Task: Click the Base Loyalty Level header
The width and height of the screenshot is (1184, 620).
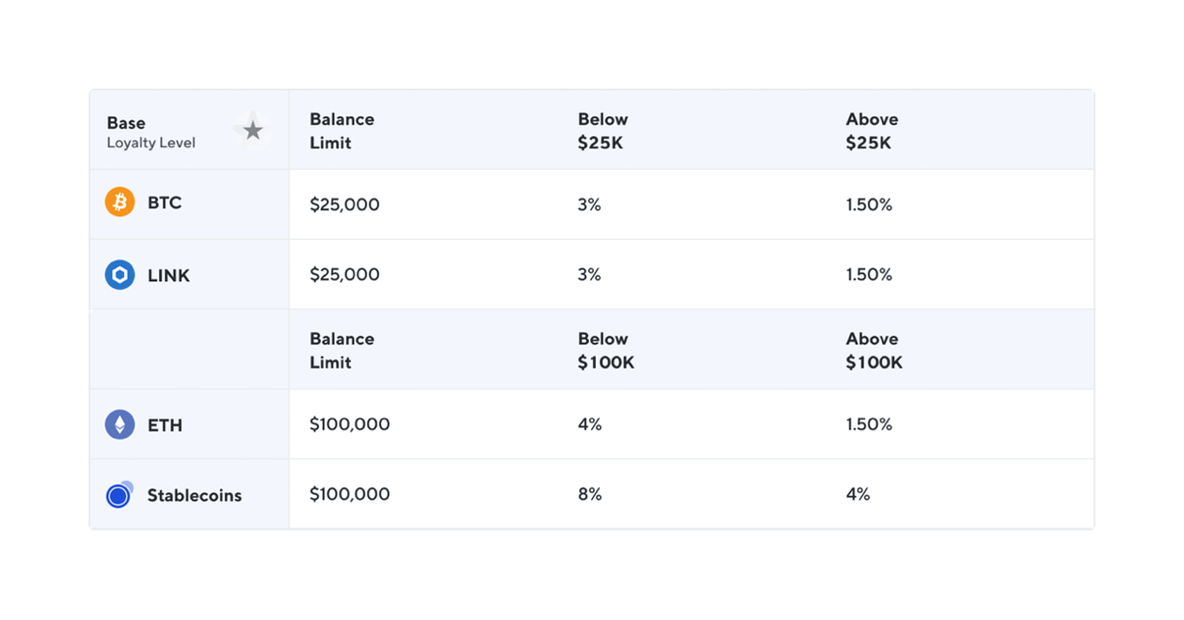Action: (151, 132)
